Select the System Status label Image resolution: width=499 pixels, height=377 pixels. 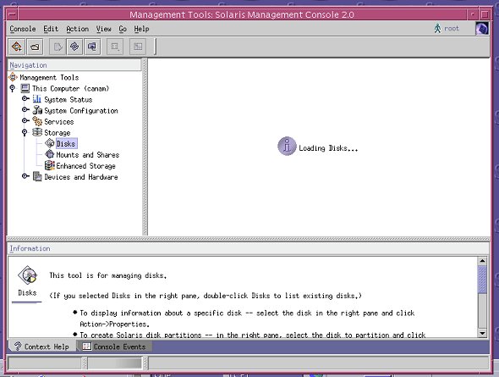pyautogui.click(x=69, y=100)
